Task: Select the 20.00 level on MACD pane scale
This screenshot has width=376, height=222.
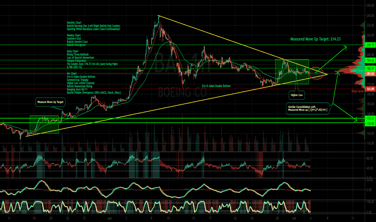Action: tap(370, 180)
